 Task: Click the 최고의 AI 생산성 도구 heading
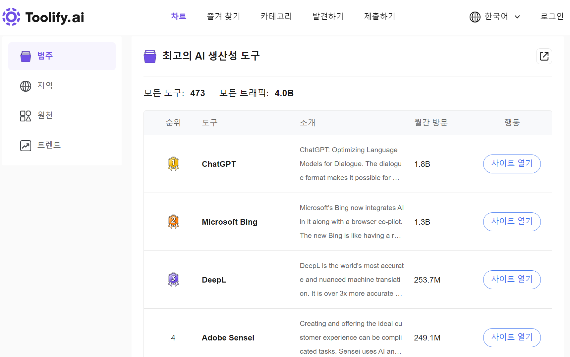211,56
